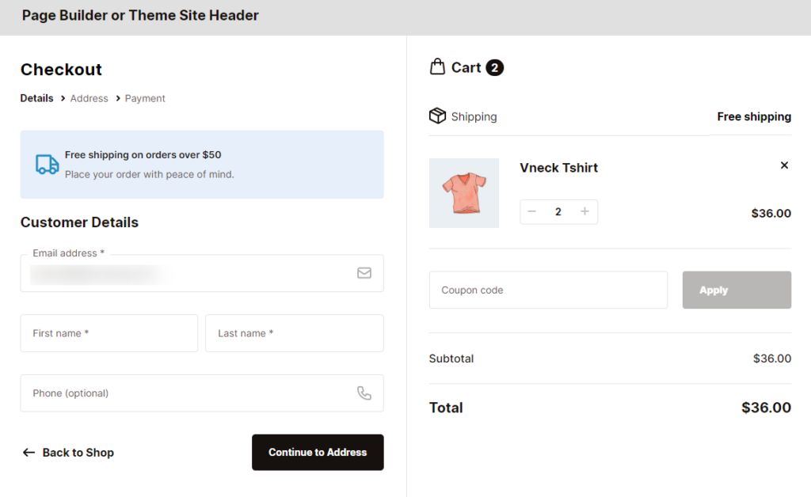Remove the Vneck Tshirt with the X icon
This screenshot has width=811, height=497.
click(784, 165)
